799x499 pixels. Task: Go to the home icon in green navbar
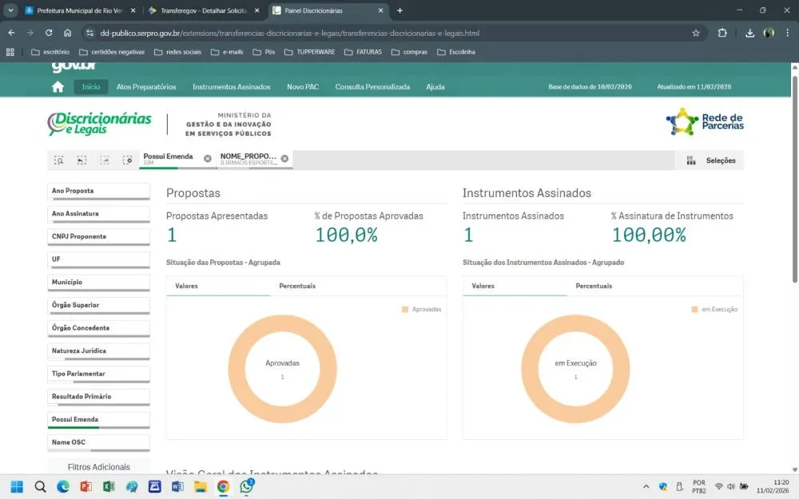[x=58, y=87]
